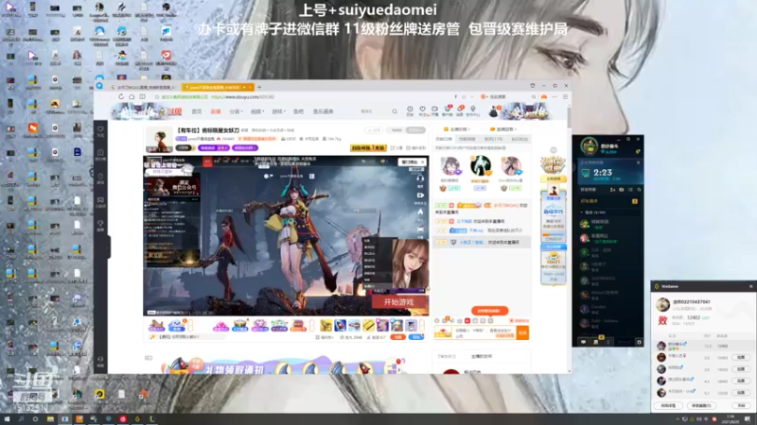Go to Douyu 首页 nav item

[x=197, y=111]
